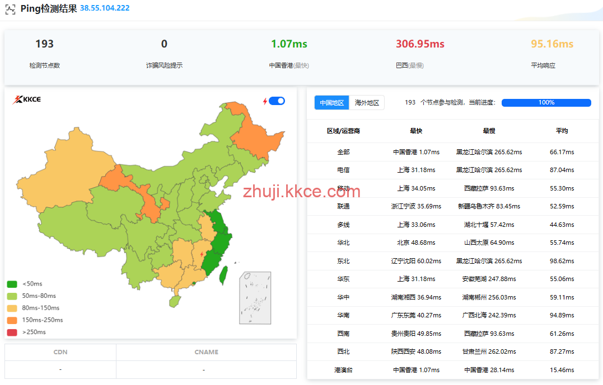Click the dark green <50ms legend swatch
The height and width of the screenshot is (385, 603).
tap(12, 284)
